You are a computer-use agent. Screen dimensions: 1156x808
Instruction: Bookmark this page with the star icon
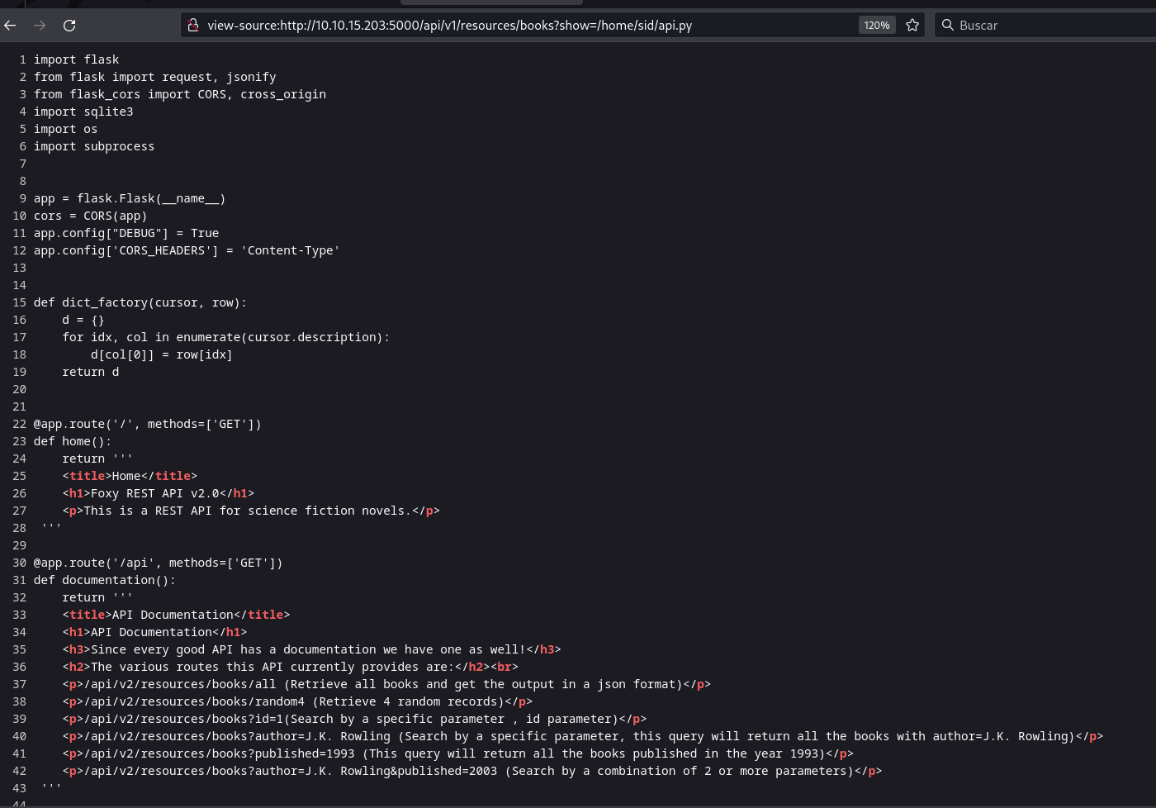point(912,26)
